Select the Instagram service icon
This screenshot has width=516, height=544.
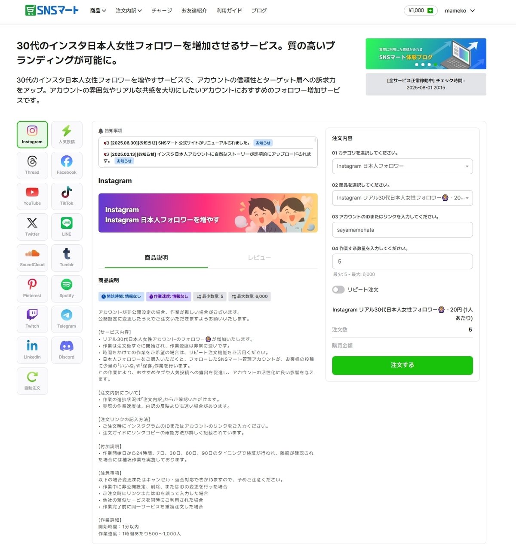pyautogui.click(x=32, y=134)
